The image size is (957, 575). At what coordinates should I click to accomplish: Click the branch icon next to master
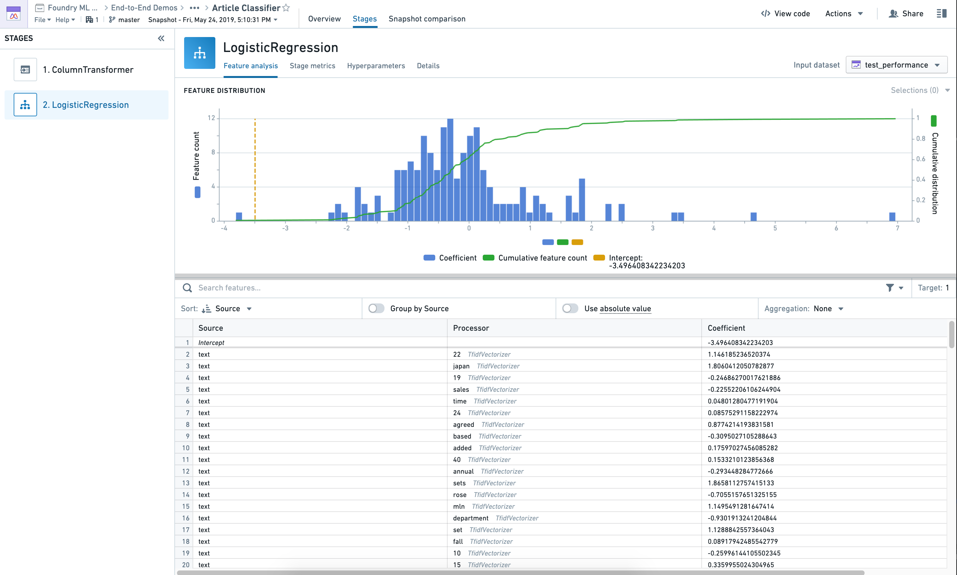coord(112,19)
